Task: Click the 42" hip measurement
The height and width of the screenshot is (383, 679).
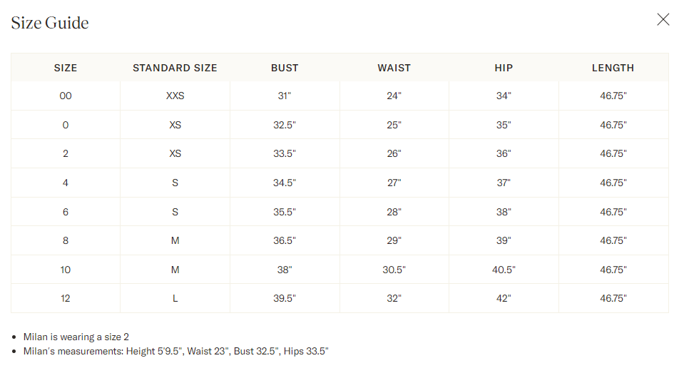Action: coord(504,298)
